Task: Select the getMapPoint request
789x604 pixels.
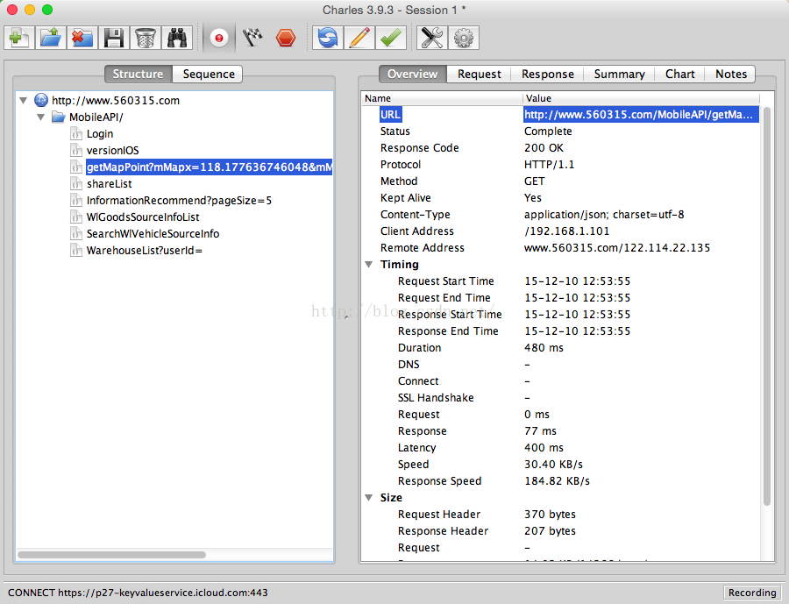Action: tap(209, 167)
